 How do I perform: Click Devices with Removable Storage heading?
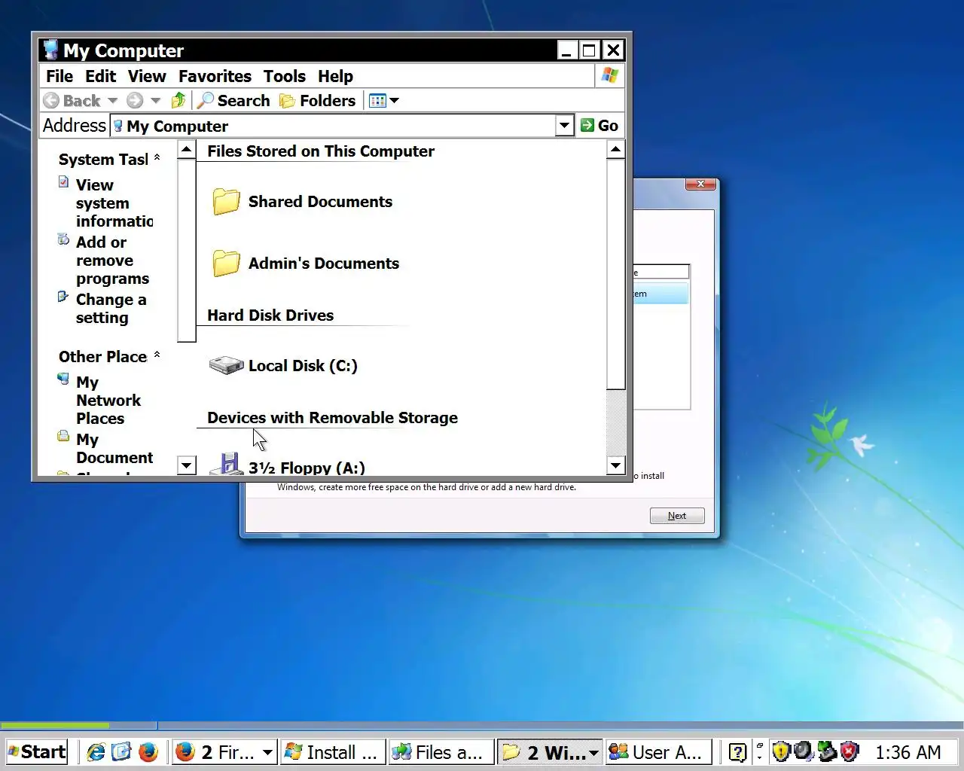click(x=332, y=417)
